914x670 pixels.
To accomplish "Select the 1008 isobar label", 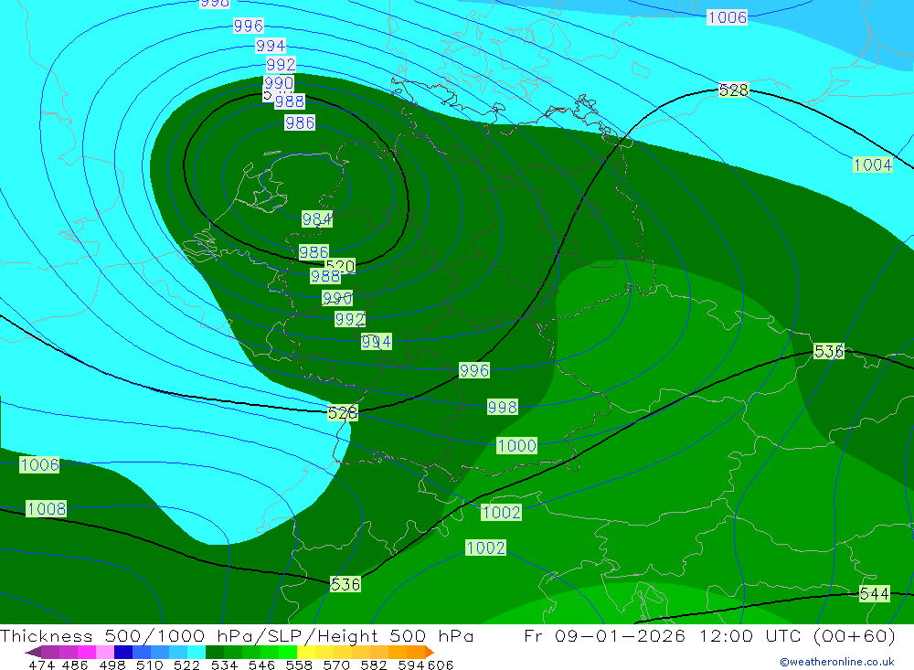I will (46, 508).
